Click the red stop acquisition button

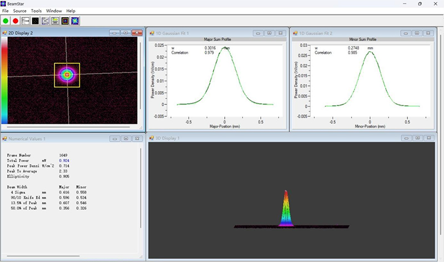pyautogui.click(x=16, y=21)
